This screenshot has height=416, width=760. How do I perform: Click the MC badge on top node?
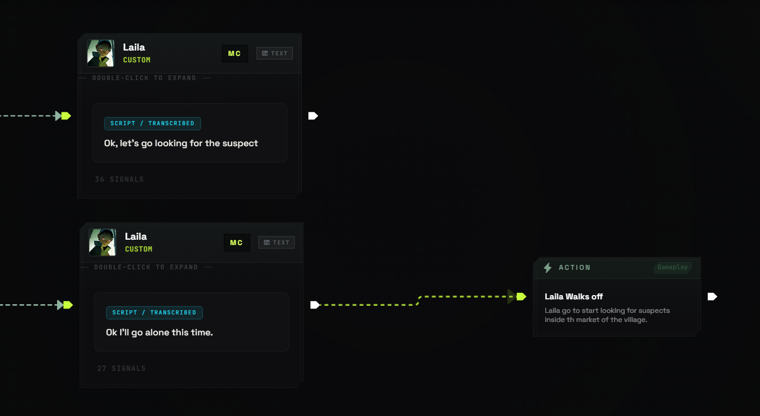click(x=235, y=53)
